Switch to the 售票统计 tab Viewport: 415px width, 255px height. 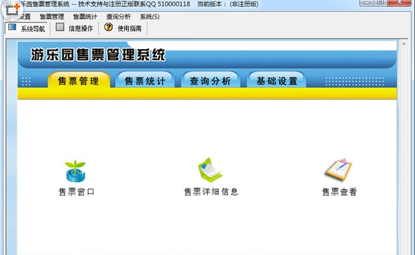click(x=145, y=80)
